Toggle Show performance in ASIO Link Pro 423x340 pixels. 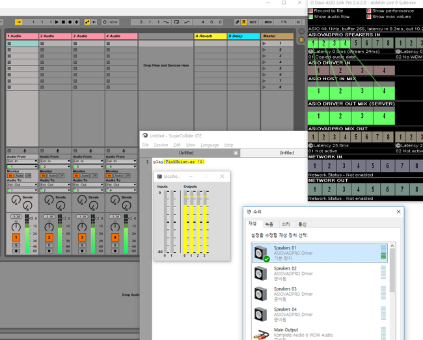click(x=369, y=11)
